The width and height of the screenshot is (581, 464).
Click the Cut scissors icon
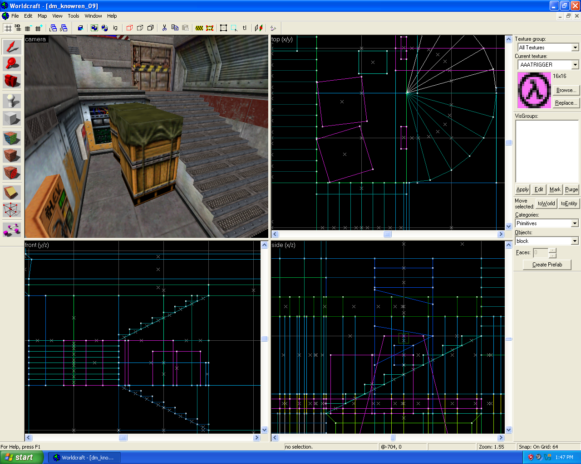click(x=164, y=28)
